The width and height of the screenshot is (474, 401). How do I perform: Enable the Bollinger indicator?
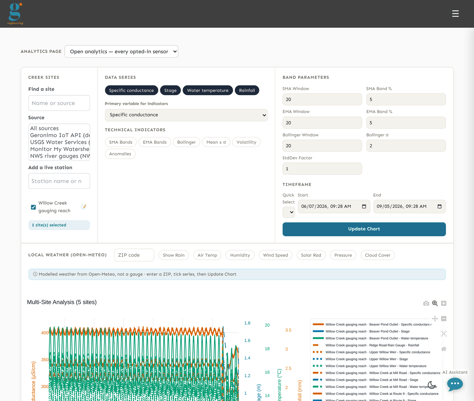(187, 142)
